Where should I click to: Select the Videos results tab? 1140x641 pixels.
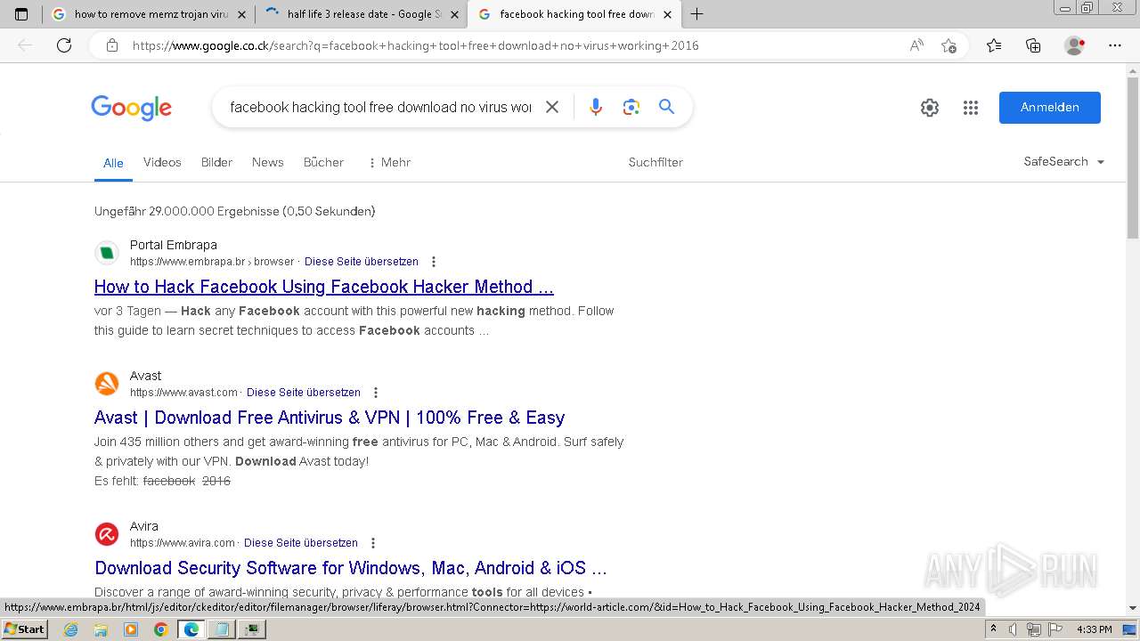162,162
